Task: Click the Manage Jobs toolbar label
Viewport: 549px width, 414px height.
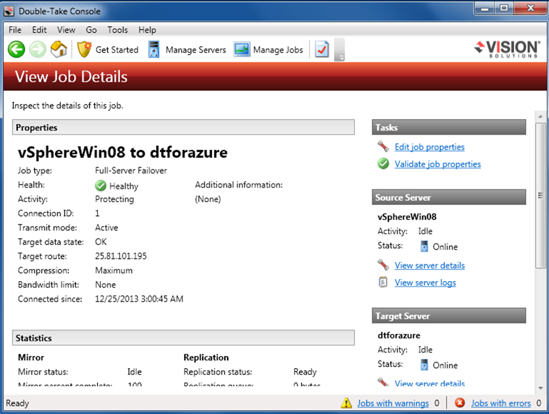Action: pos(278,50)
